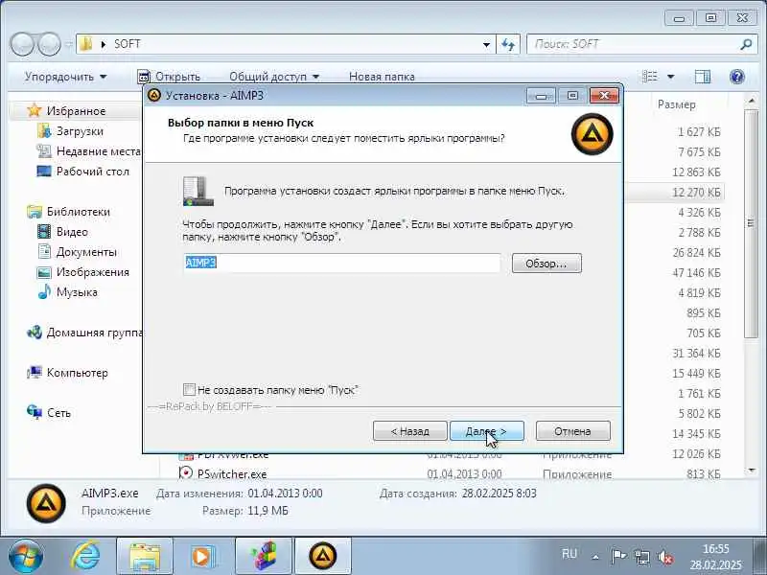Open Недавние места in navigation pane

99,151
